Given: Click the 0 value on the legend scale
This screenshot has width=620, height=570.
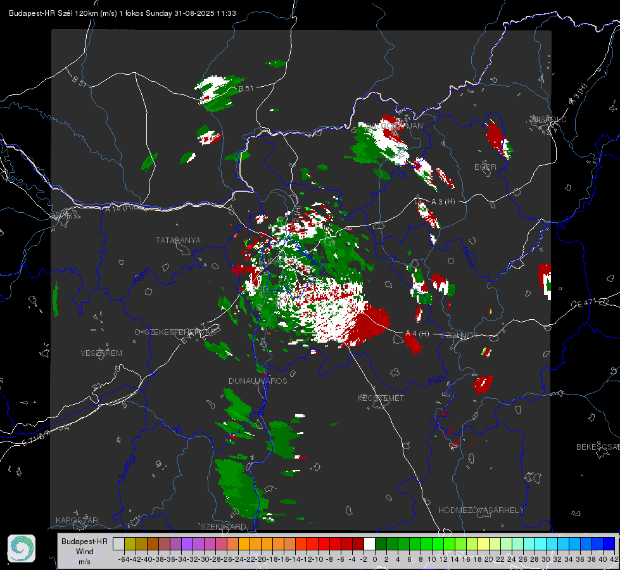Looking at the screenshot, I should pos(375,559).
